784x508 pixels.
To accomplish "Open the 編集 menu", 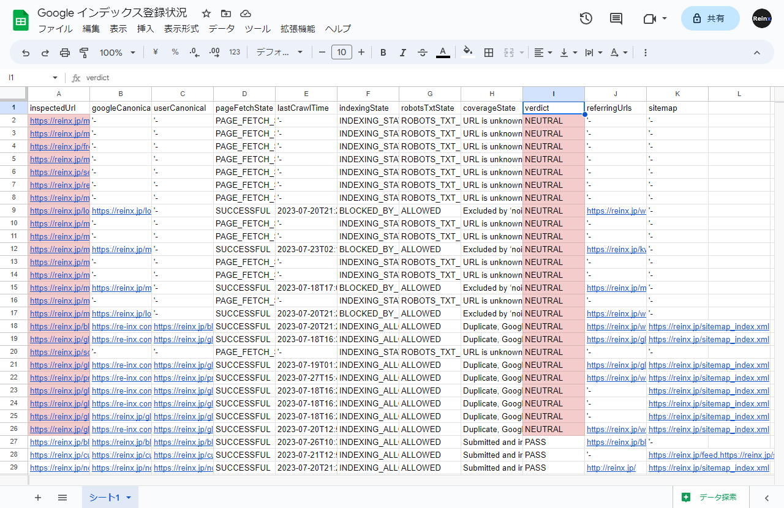I will (x=91, y=29).
